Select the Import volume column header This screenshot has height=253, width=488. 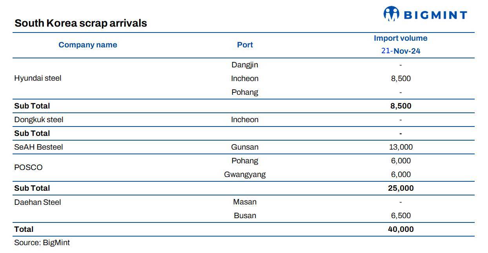click(401, 38)
